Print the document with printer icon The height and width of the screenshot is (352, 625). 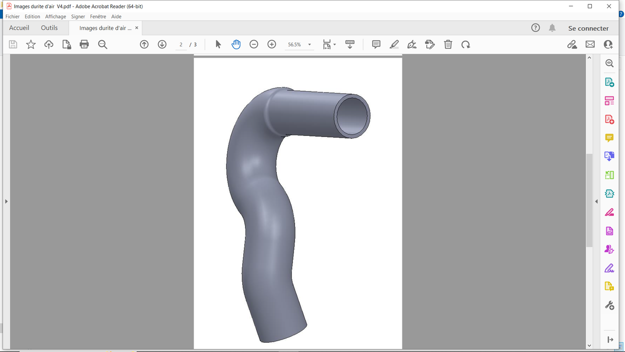[x=84, y=44]
